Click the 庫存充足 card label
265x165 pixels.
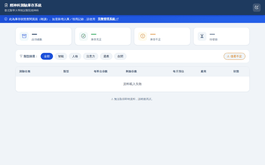click(x=96, y=40)
